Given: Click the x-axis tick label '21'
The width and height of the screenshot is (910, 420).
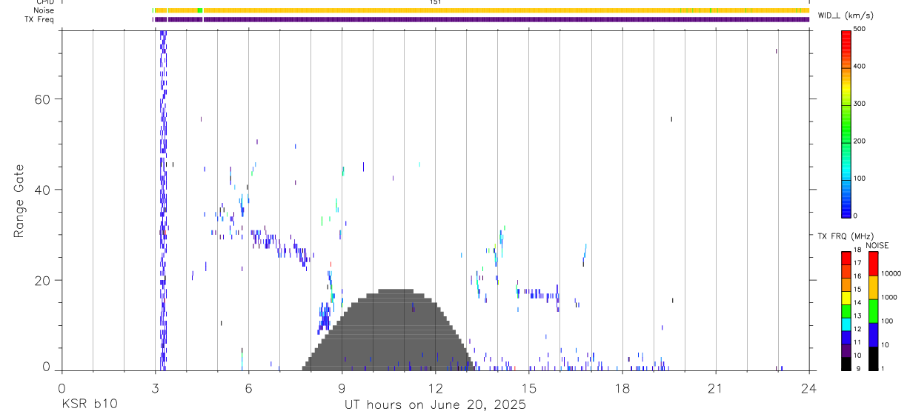Looking at the screenshot, I should point(716,387).
